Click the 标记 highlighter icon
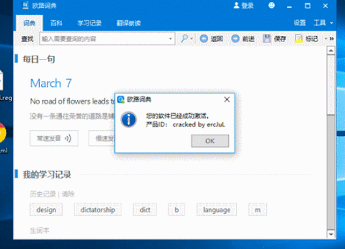The image size is (345, 249). coord(299,39)
